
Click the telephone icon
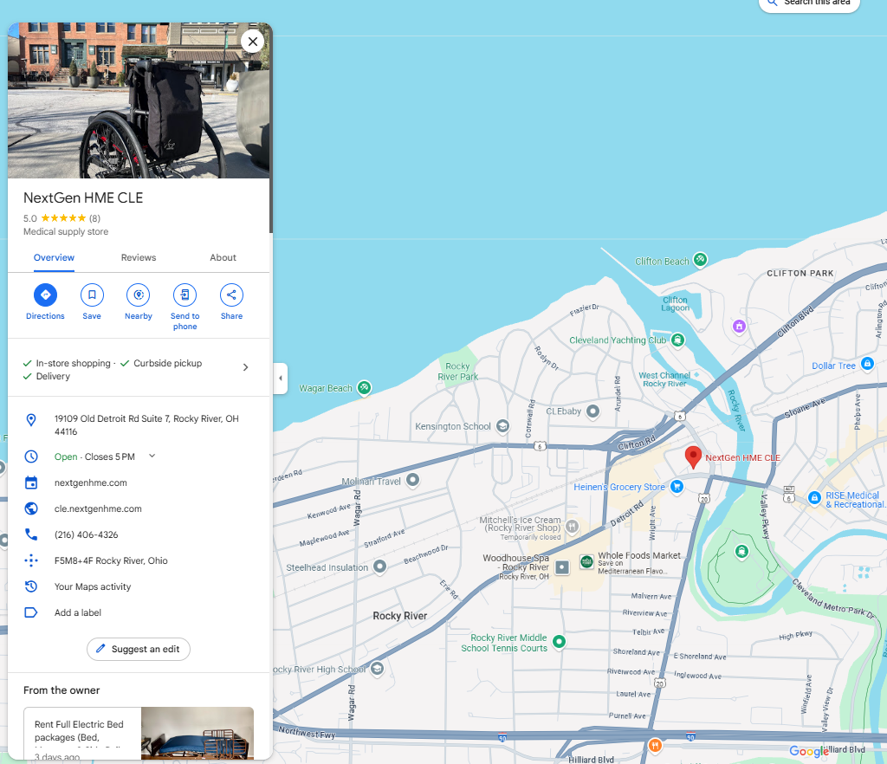[31, 534]
